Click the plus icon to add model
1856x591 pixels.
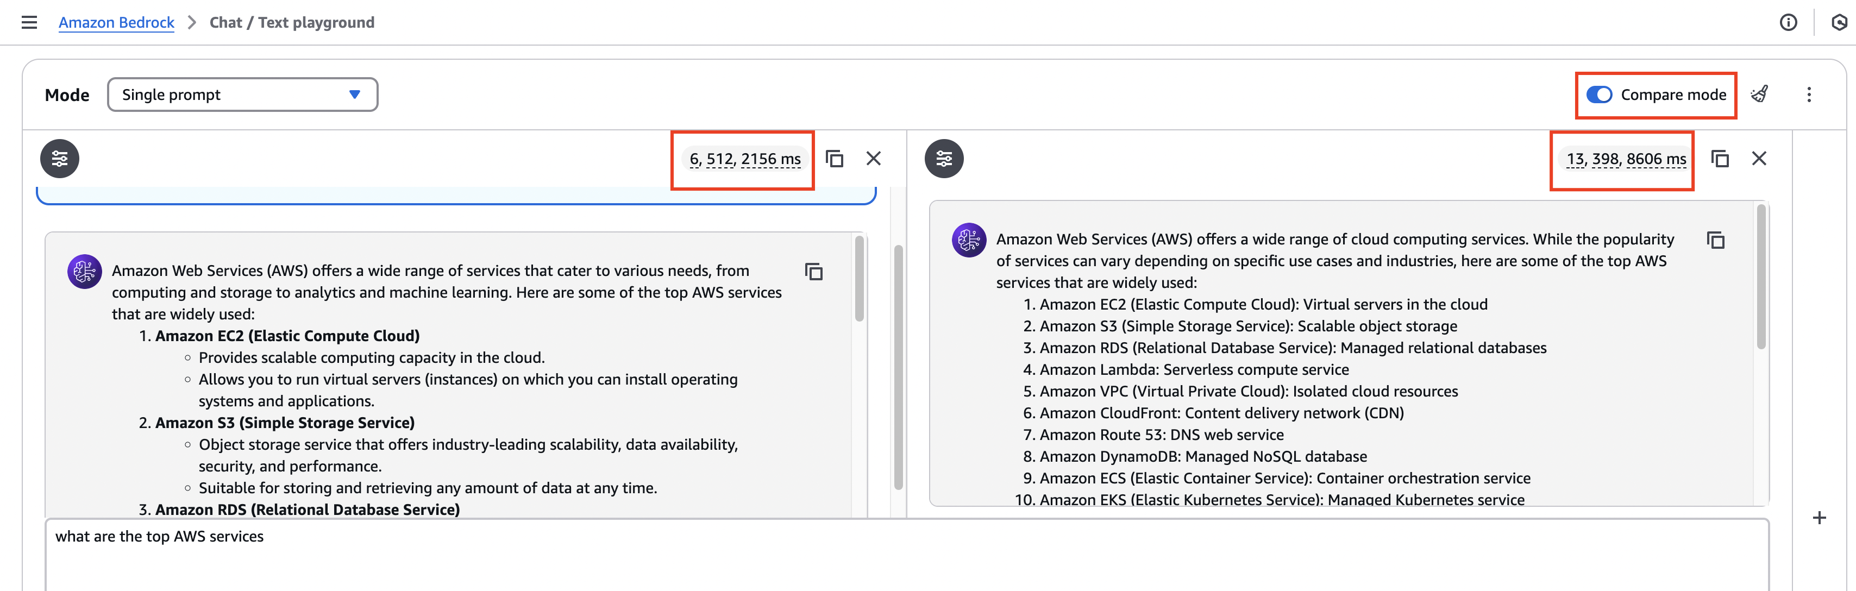[1819, 518]
